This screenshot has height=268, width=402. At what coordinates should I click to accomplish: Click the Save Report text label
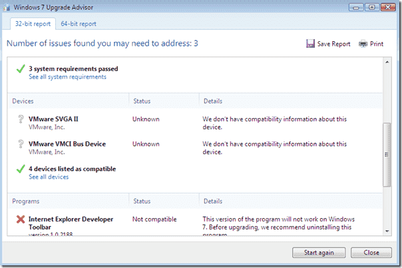coord(334,44)
